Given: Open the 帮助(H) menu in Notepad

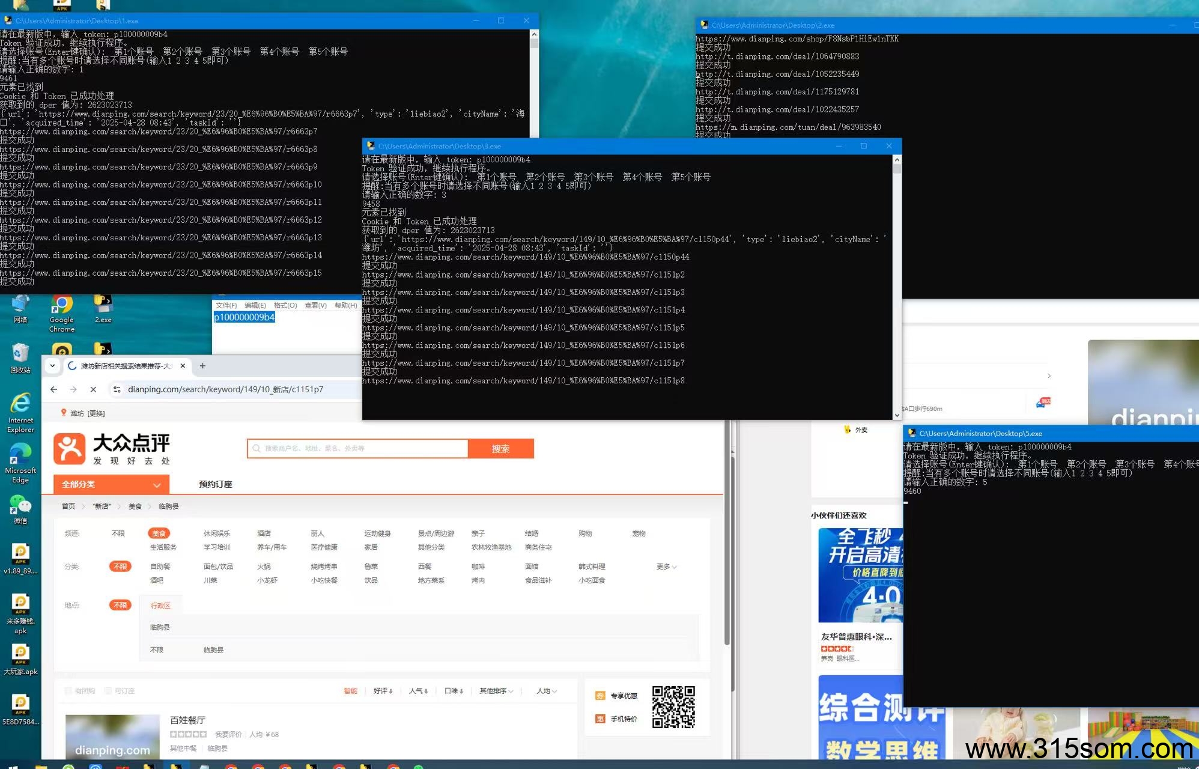Looking at the screenshot, I should 345,305.
